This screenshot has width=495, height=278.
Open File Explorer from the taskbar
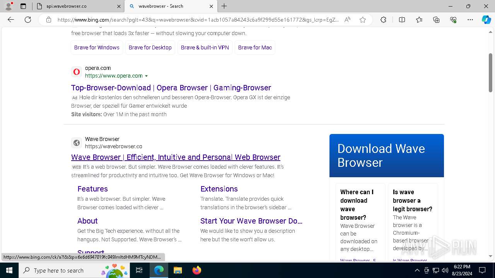pos(178,270)
